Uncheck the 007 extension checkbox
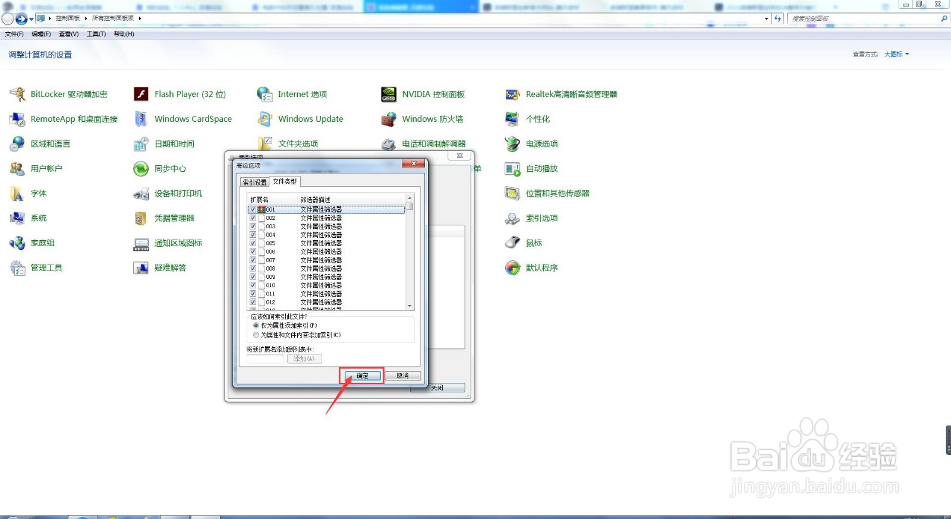 (253, 260)
